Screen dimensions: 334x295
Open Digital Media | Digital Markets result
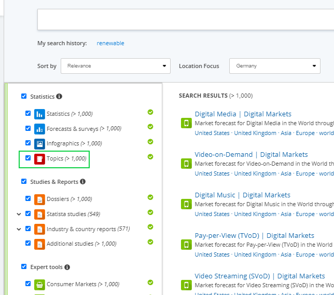(x=243, y=114)
